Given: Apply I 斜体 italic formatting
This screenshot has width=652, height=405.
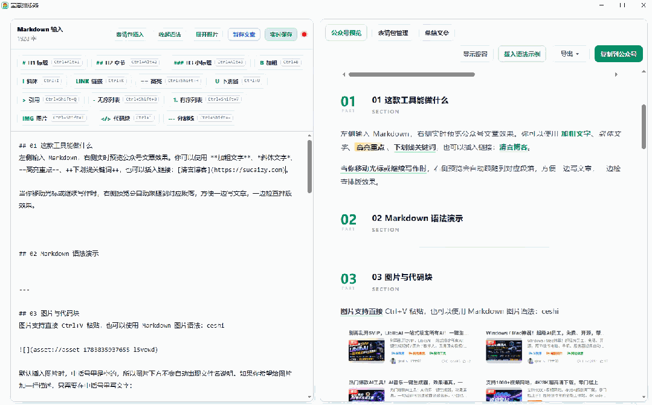Looking at the screenshot, I should (42, 81).
